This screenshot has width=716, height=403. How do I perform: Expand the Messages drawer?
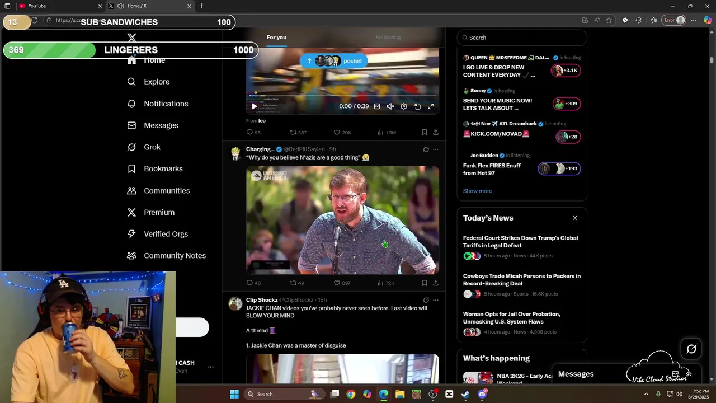click(689, 374)
